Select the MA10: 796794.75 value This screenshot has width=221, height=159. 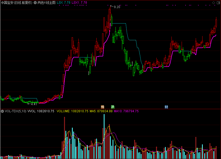(x=126, y=111)
